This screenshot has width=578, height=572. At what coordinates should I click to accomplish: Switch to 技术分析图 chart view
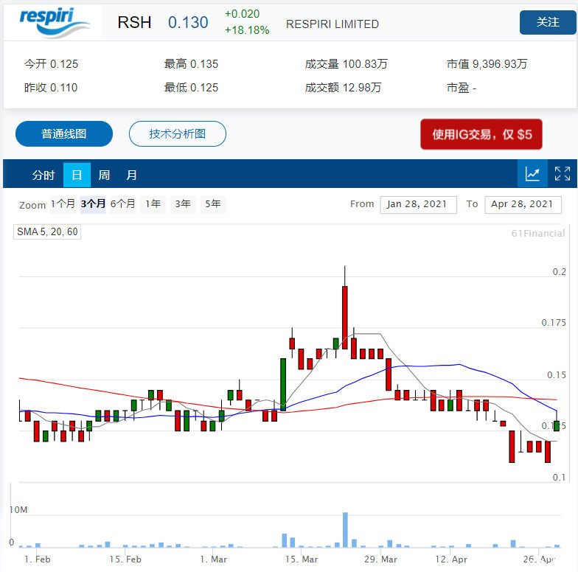pyautogui.click(x=177, y=134)
